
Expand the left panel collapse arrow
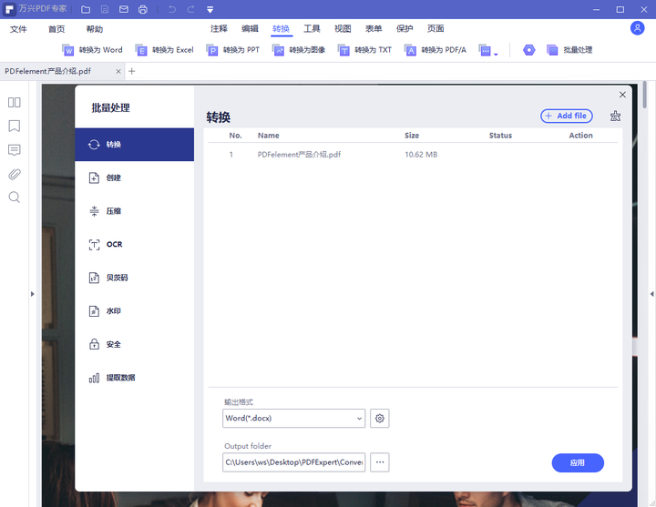point(33,294)
